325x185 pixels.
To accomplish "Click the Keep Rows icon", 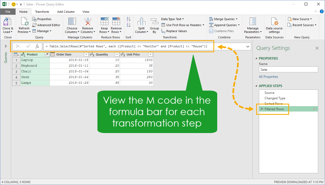I will [104, 21].
